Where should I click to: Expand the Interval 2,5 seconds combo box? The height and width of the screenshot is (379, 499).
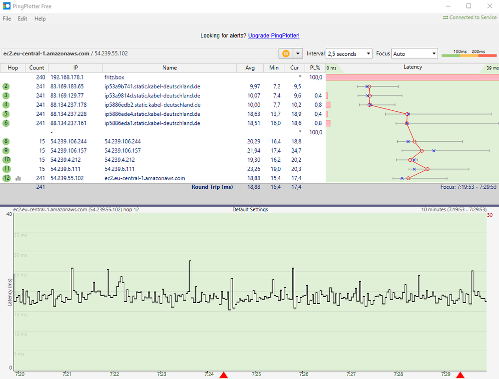coord(349,53)
